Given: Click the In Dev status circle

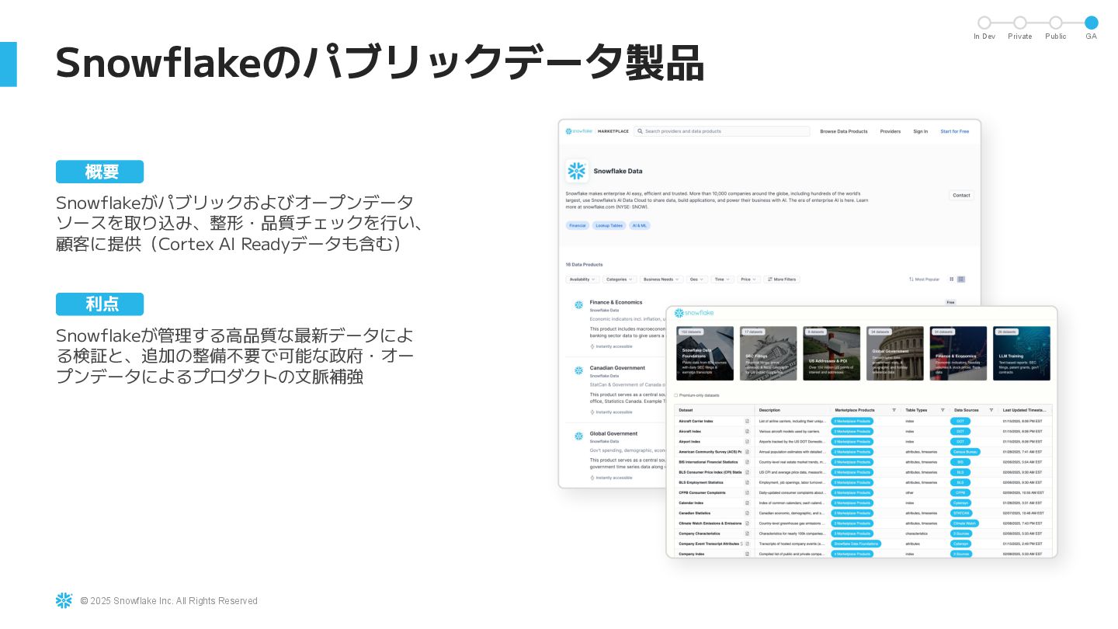Looking at the screenshot, I should click(984, 23).
